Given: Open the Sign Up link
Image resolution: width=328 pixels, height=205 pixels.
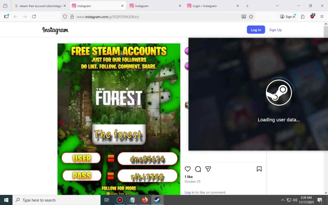Looking at the screenshot, I should 275,30.
